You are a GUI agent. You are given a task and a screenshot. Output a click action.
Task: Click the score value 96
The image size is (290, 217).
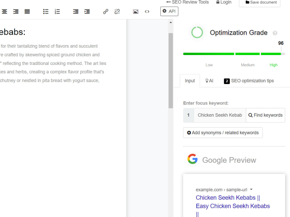pos(281,43)
